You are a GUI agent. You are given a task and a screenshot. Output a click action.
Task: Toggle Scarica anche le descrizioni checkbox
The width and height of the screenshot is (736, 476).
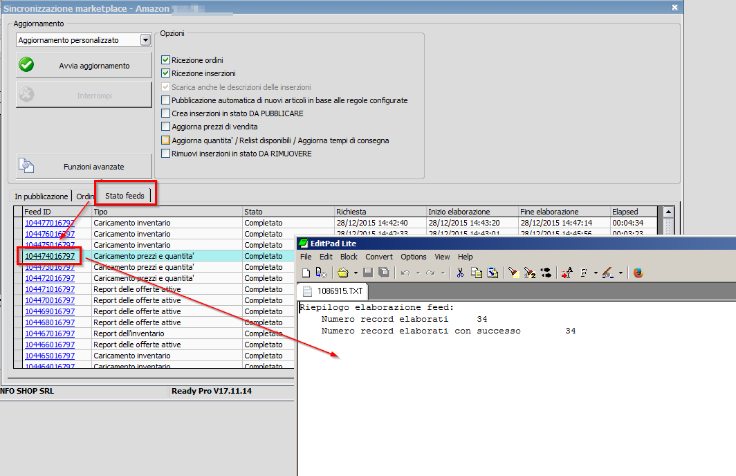pyautogui.click(x=165, y=87)
